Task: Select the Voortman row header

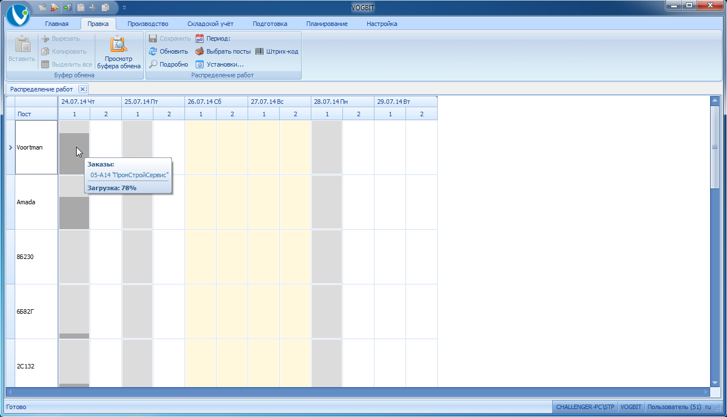Action: tap(36, 147)
